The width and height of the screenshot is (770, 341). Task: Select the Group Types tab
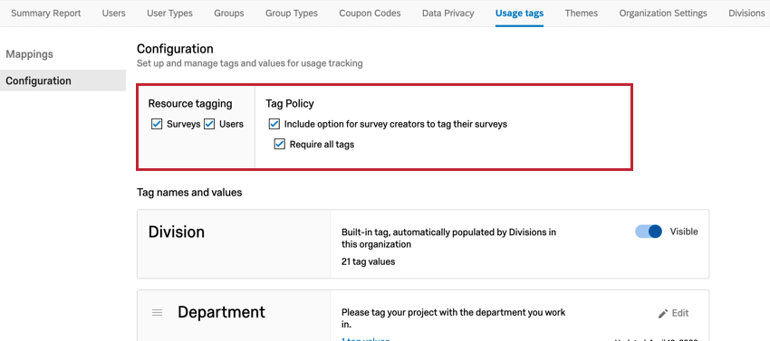tap(291, 14)
